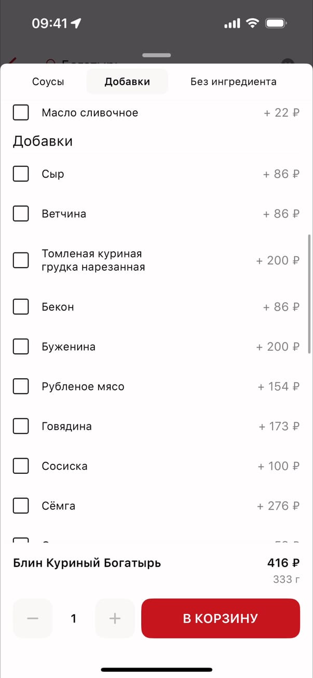
Task: Tap the sheet drag handle at the top
Action: pos(156,55)
